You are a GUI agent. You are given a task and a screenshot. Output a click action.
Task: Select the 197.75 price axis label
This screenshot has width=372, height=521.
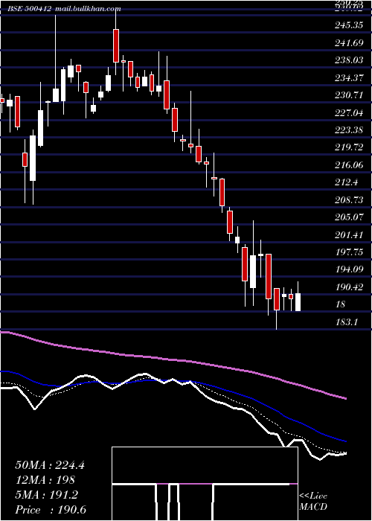(348, 252)
